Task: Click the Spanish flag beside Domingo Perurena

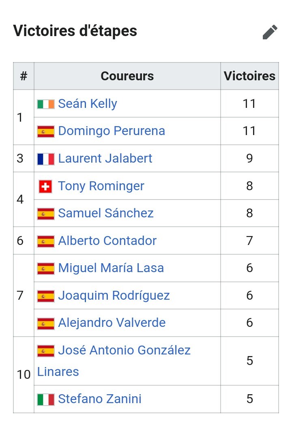Action: [x=46, y=131]
